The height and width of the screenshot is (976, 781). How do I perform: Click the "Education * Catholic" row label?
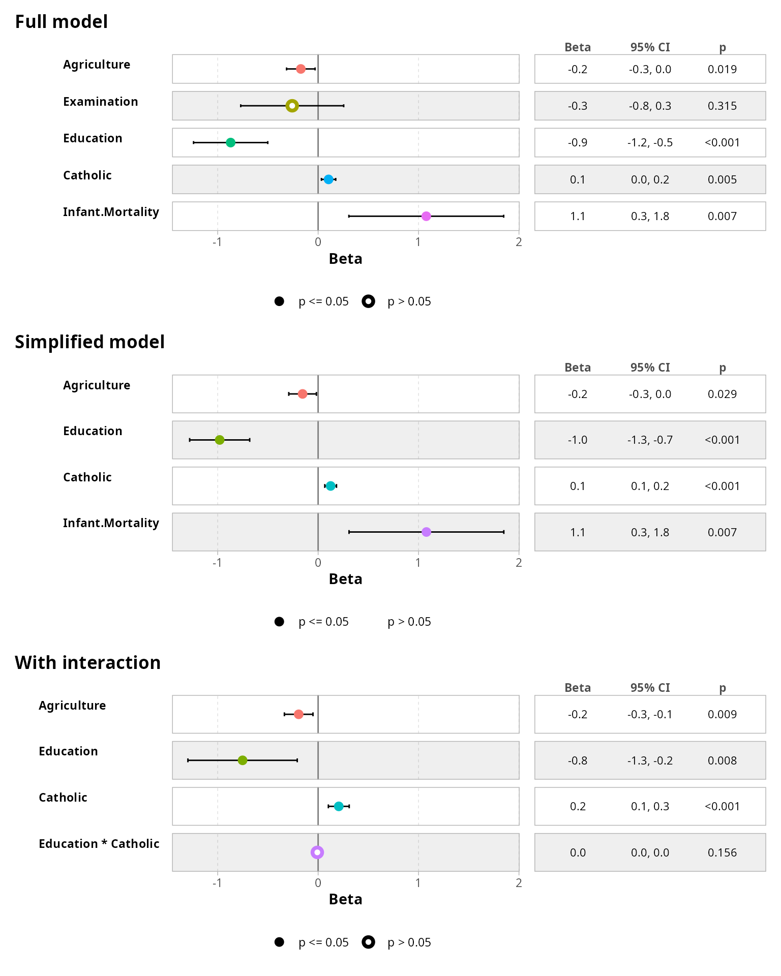tap(99, 844)
